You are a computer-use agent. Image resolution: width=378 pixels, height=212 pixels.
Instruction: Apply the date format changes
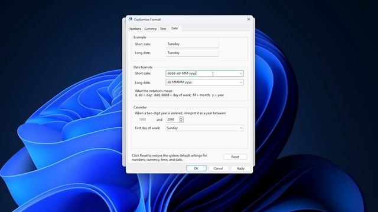point(240,168)
